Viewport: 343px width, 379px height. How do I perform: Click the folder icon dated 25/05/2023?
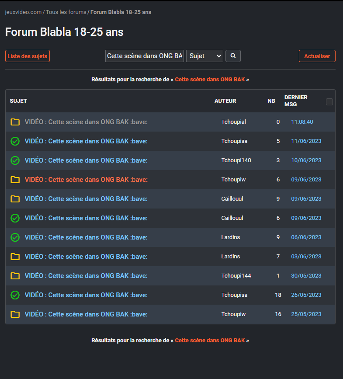tap(15, 314)
